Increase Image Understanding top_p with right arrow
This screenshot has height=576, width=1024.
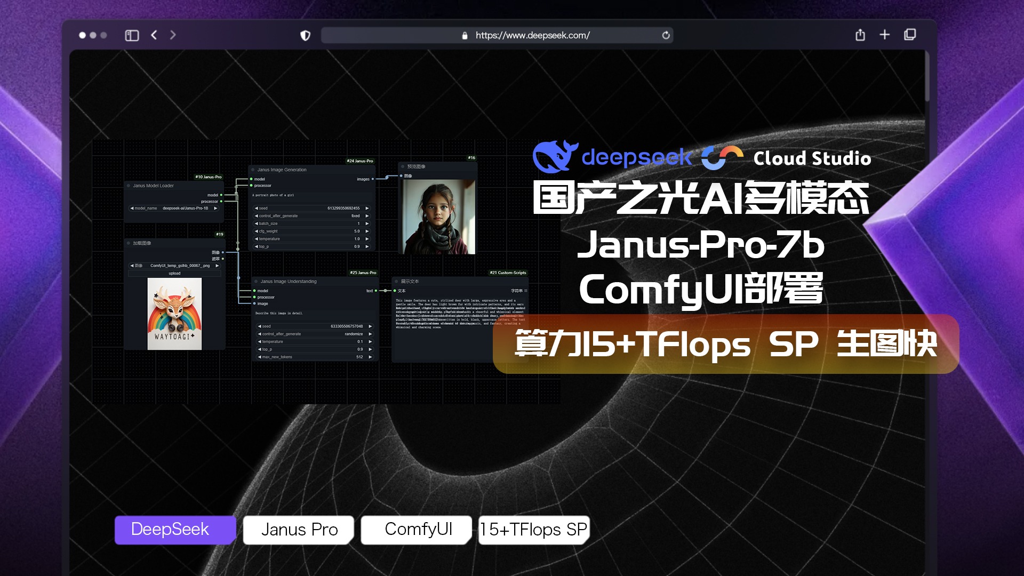(370, 349)
